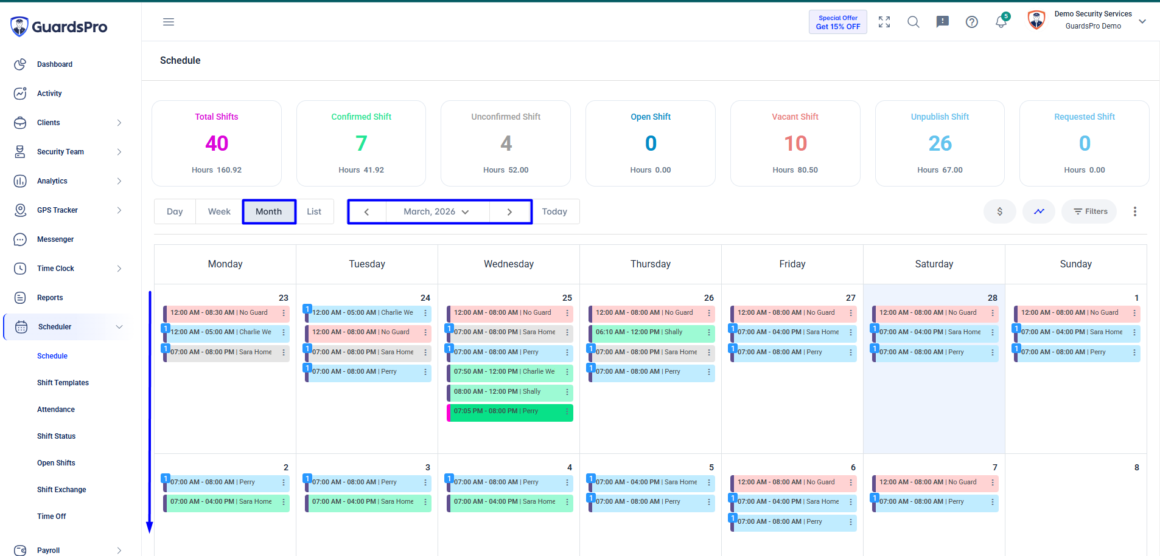Image resolution: width=1160 pixels, height=556 pixels.
Task: Open the Filters button
Action: [1089, 211]
